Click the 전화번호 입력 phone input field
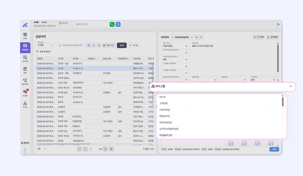This screenshot has width=303, height=176. 91,24
